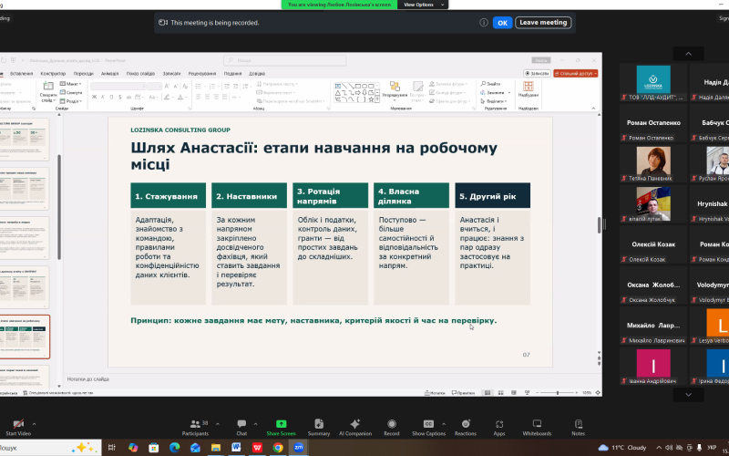The image size is (729, 456).
Task: Expand the arrow next to Chat
Action: coord(255,424)
